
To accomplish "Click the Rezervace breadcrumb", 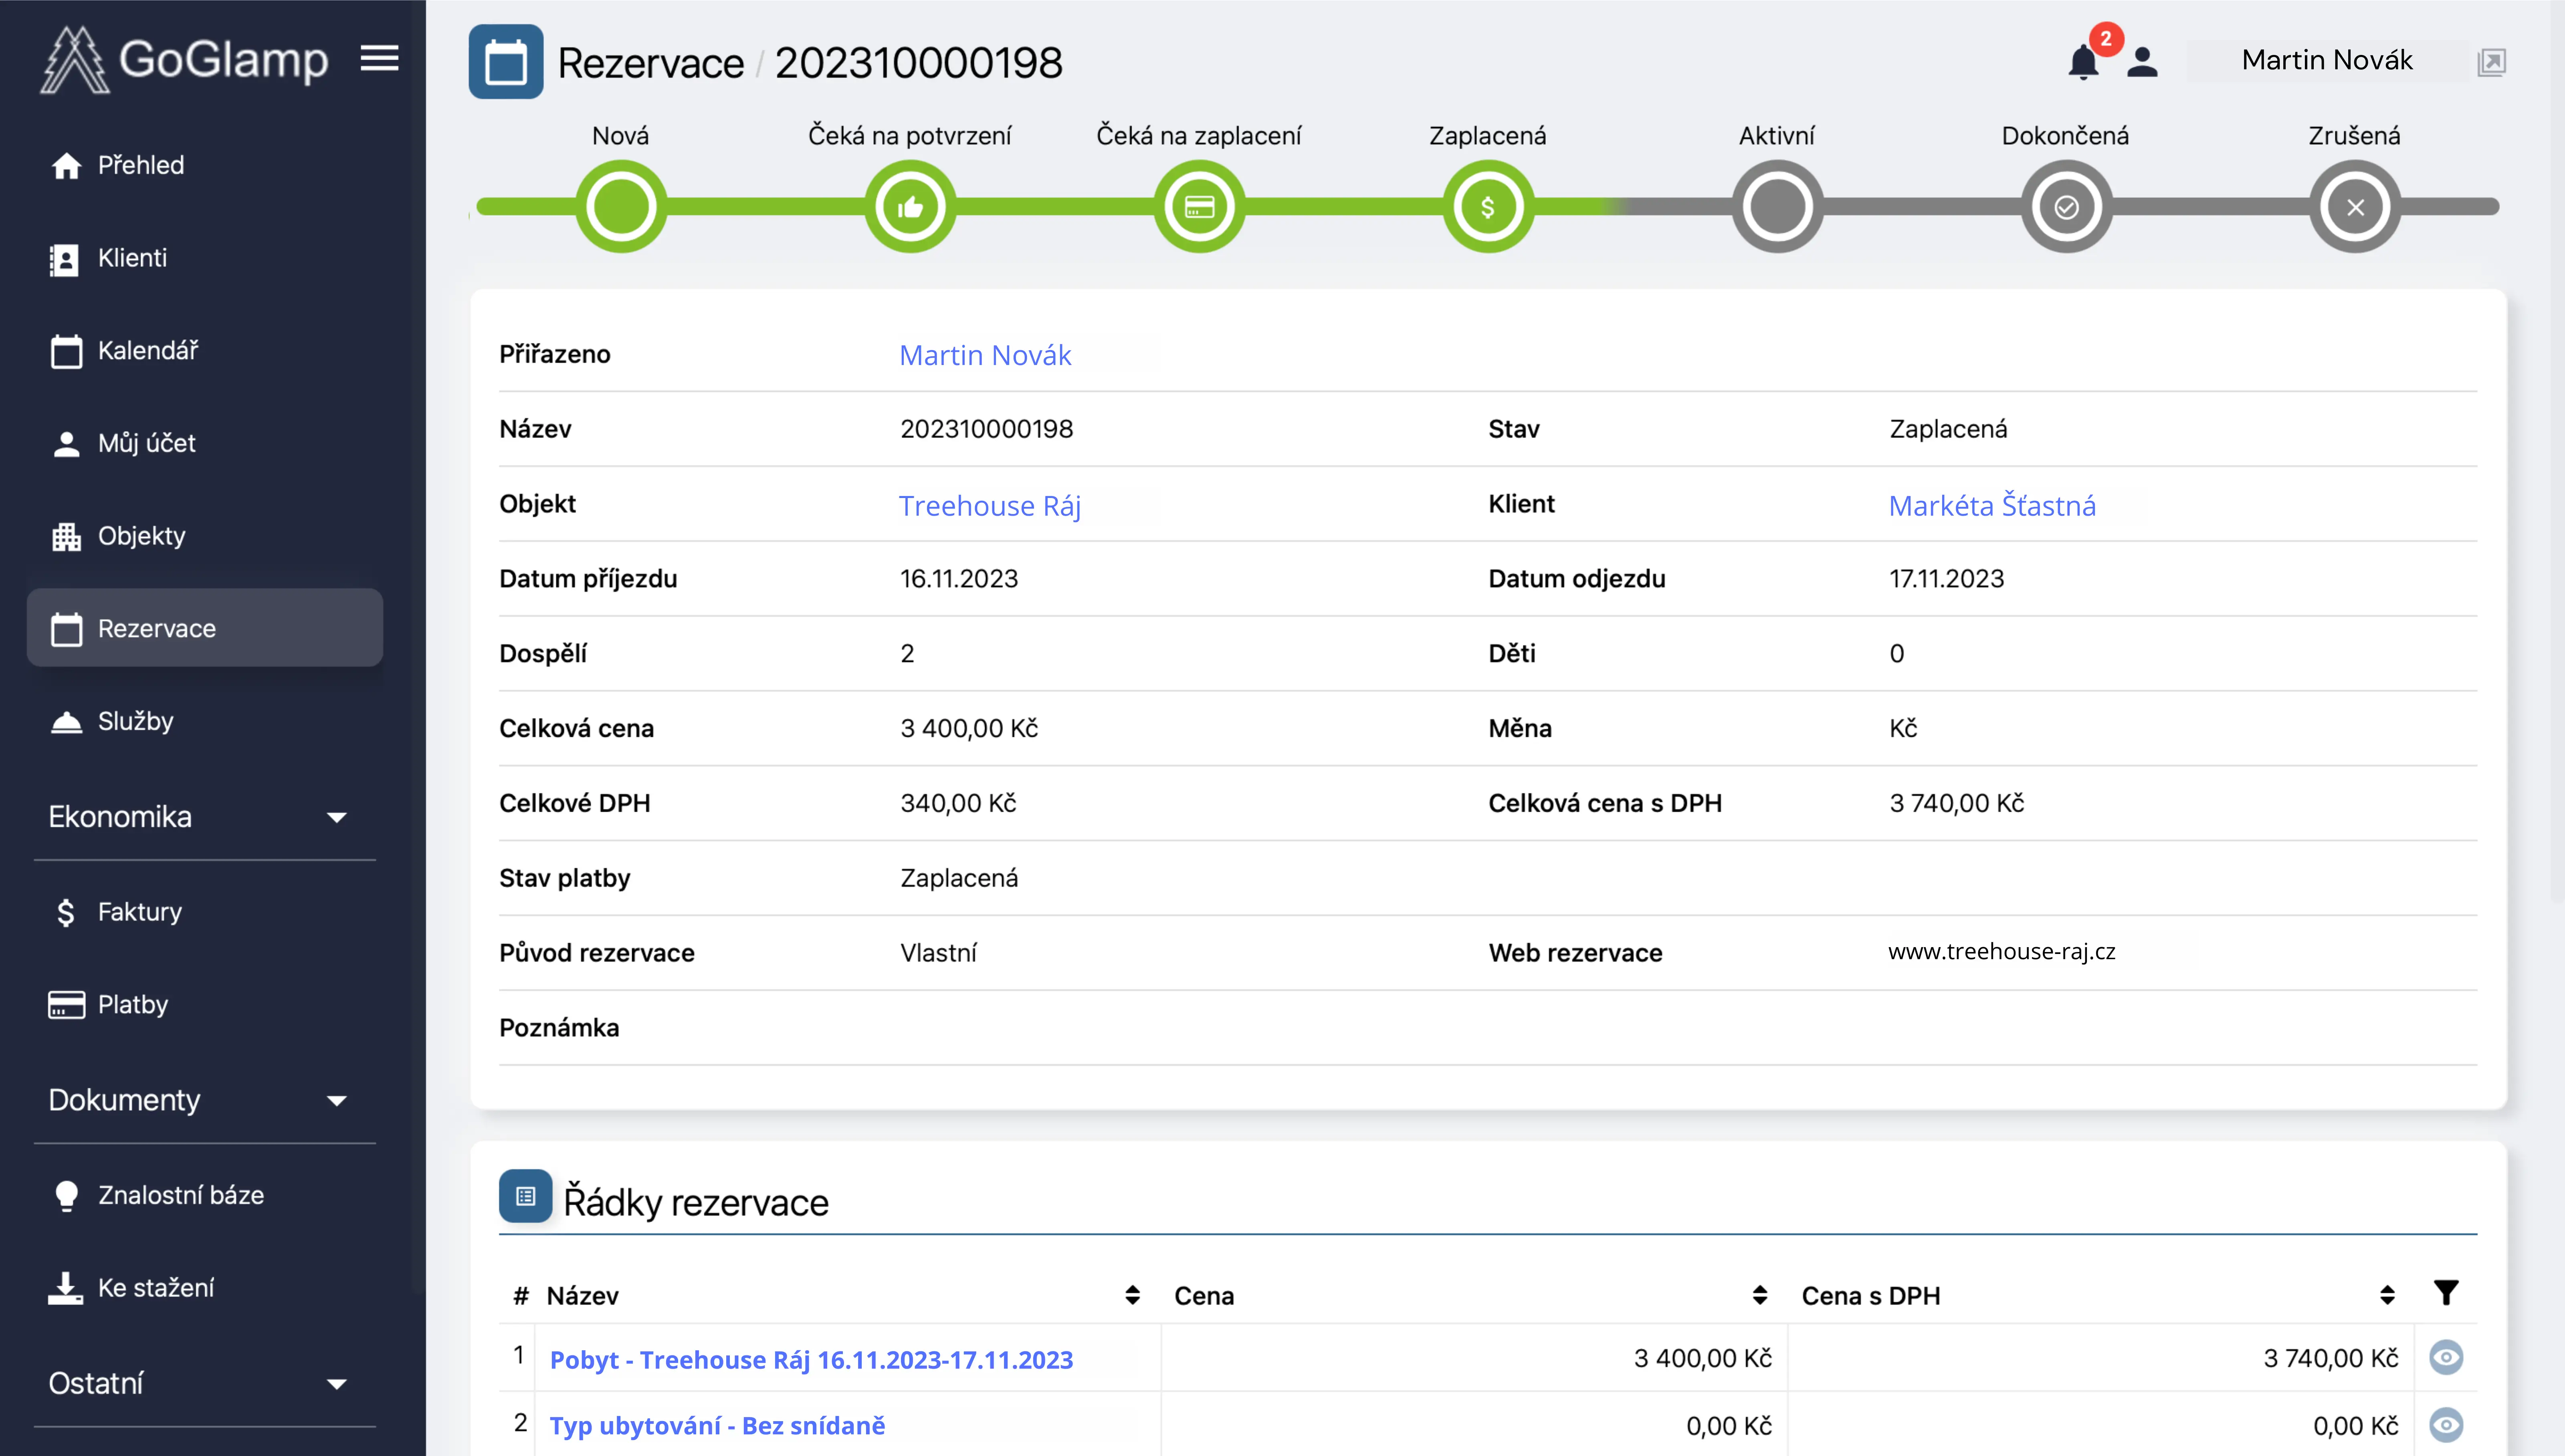I will (651, 63).
